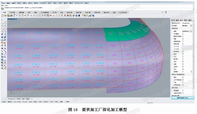Click the New file icon in toolbar
This screenshot has height=114, width=197.
(x=3, y=16)
